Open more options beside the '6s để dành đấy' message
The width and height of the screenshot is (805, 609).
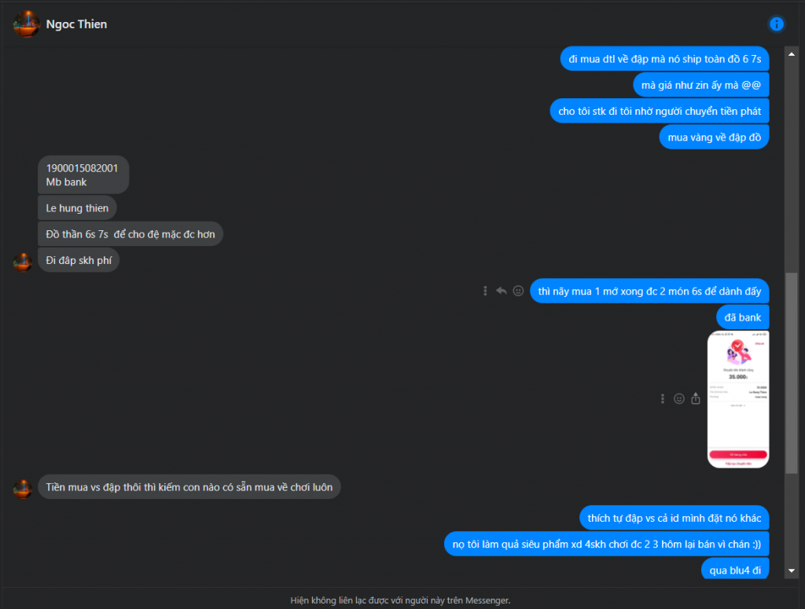[x=485, y=291]
